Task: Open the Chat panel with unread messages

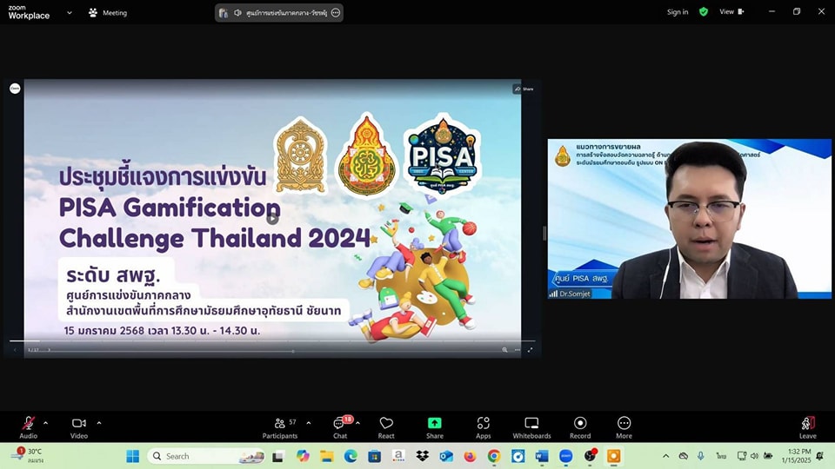Action: [340, 427]
